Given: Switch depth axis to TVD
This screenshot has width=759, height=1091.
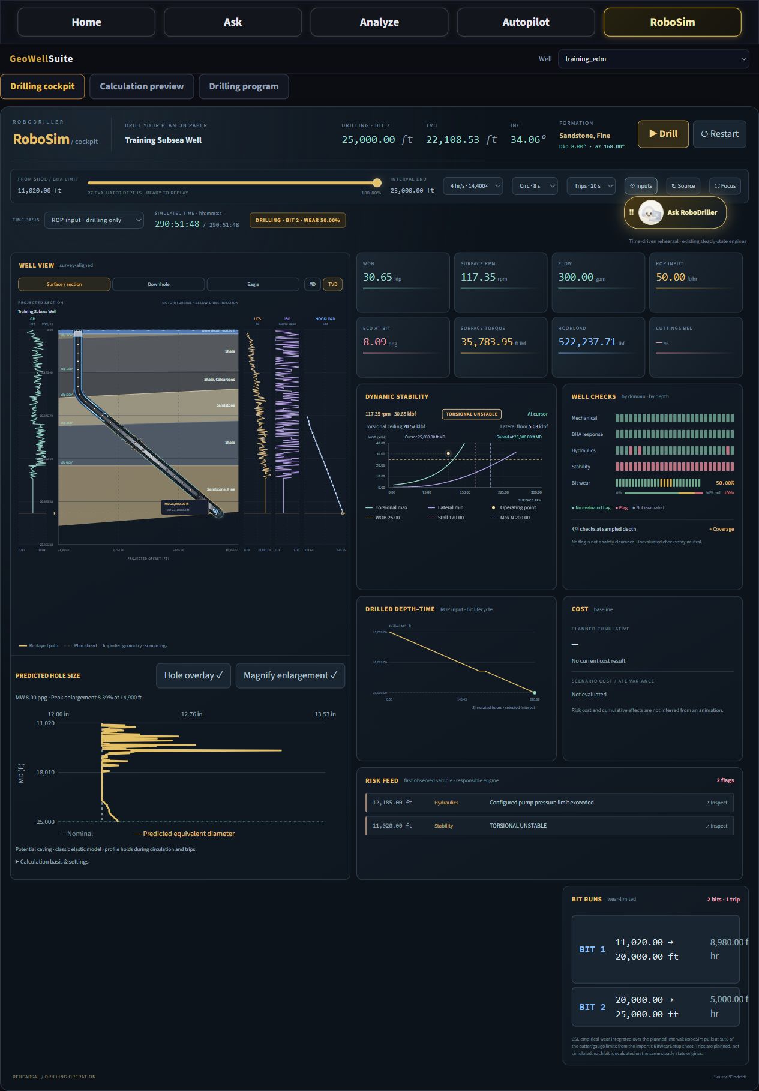Looking at the screenshot, I should (x=333, y=284).
